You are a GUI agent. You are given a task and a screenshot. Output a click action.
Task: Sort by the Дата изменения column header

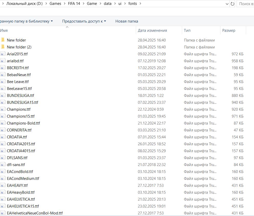159,30
